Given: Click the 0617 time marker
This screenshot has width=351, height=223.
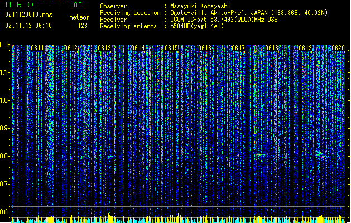Looking at the screenshot, I should (238, 48).
